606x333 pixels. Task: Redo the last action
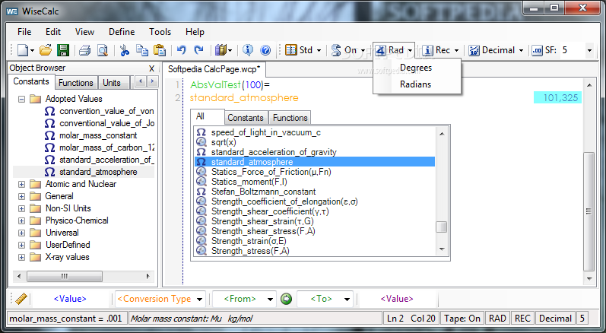(x=198, y=50)
